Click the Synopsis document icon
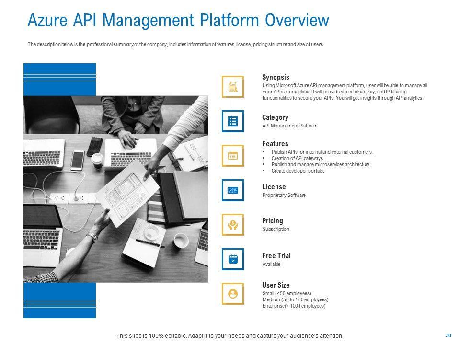Screen dimensions: 460x345 click(x=233, y=87)
